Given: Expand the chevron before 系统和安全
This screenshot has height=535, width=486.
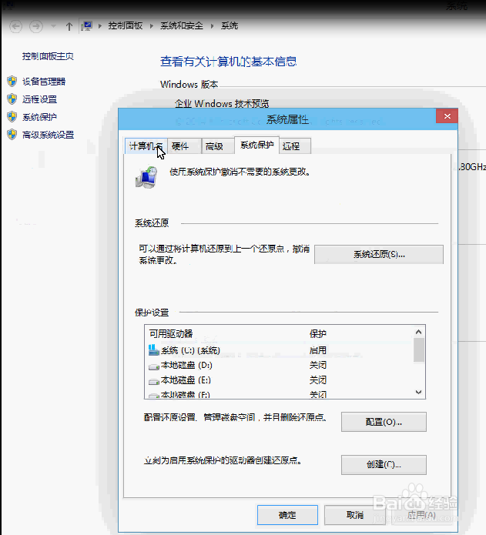Looking at the screenshot, I should [x=152, y=26].
